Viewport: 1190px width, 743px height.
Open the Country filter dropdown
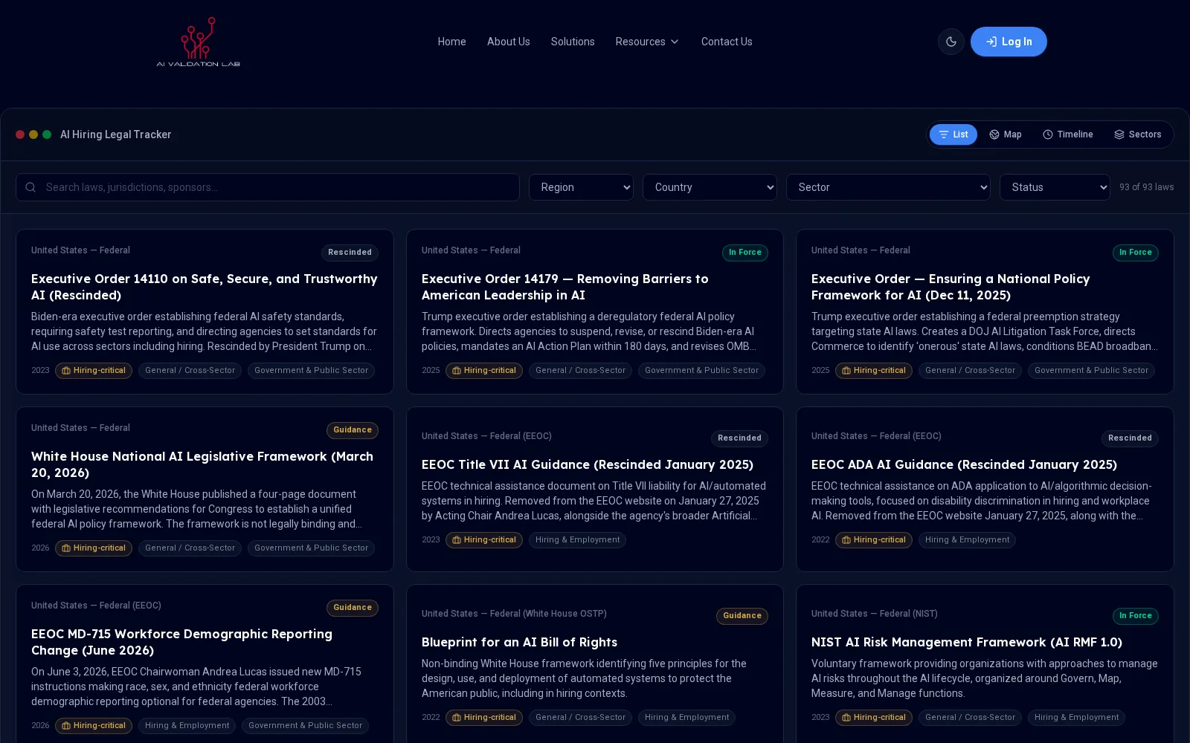[x=710, y=187]
